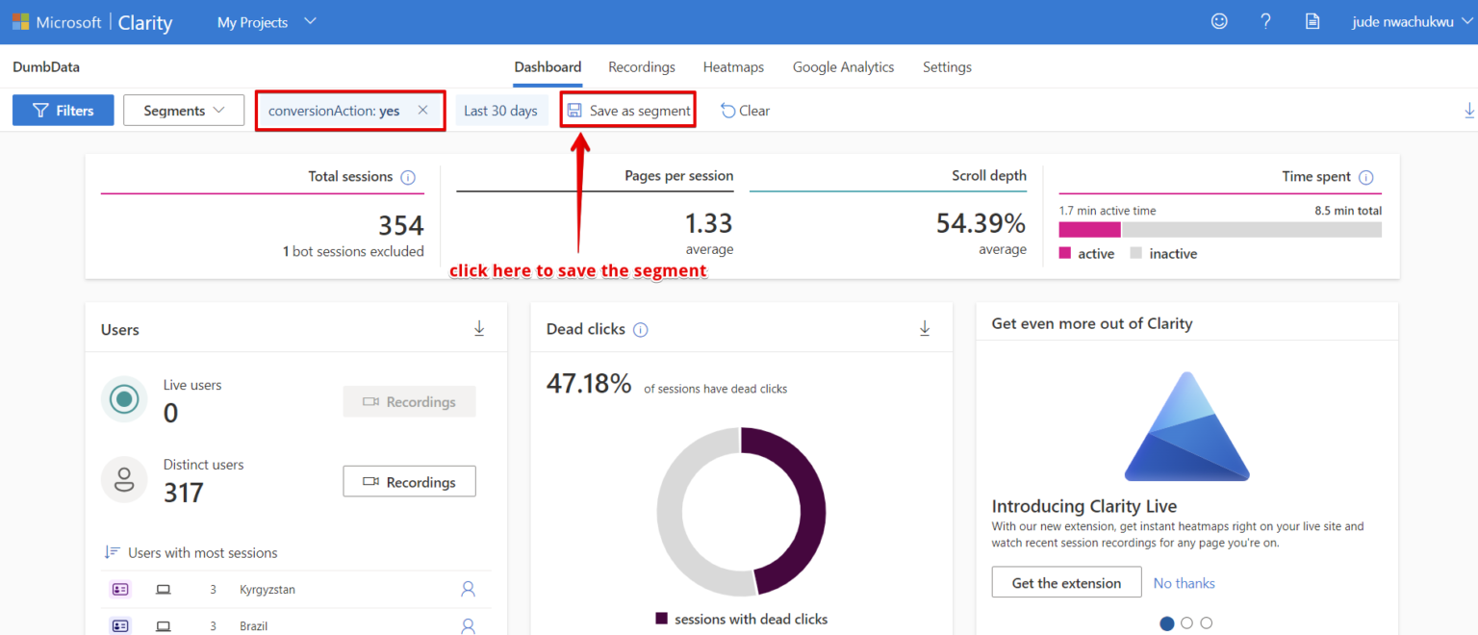Click the user profile icon on the Kyrgyzstan row
The image size is (1478, 635).
coord(468,588)
